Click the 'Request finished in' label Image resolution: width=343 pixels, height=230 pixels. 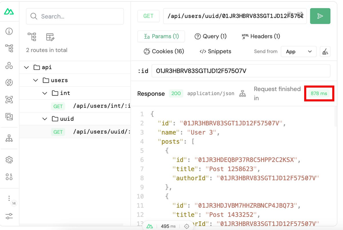277,93
